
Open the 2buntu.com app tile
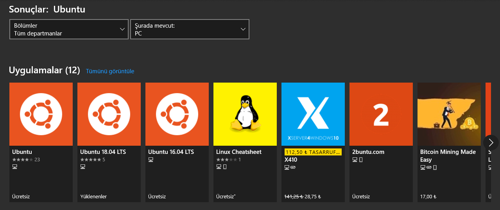click(381, 114)
